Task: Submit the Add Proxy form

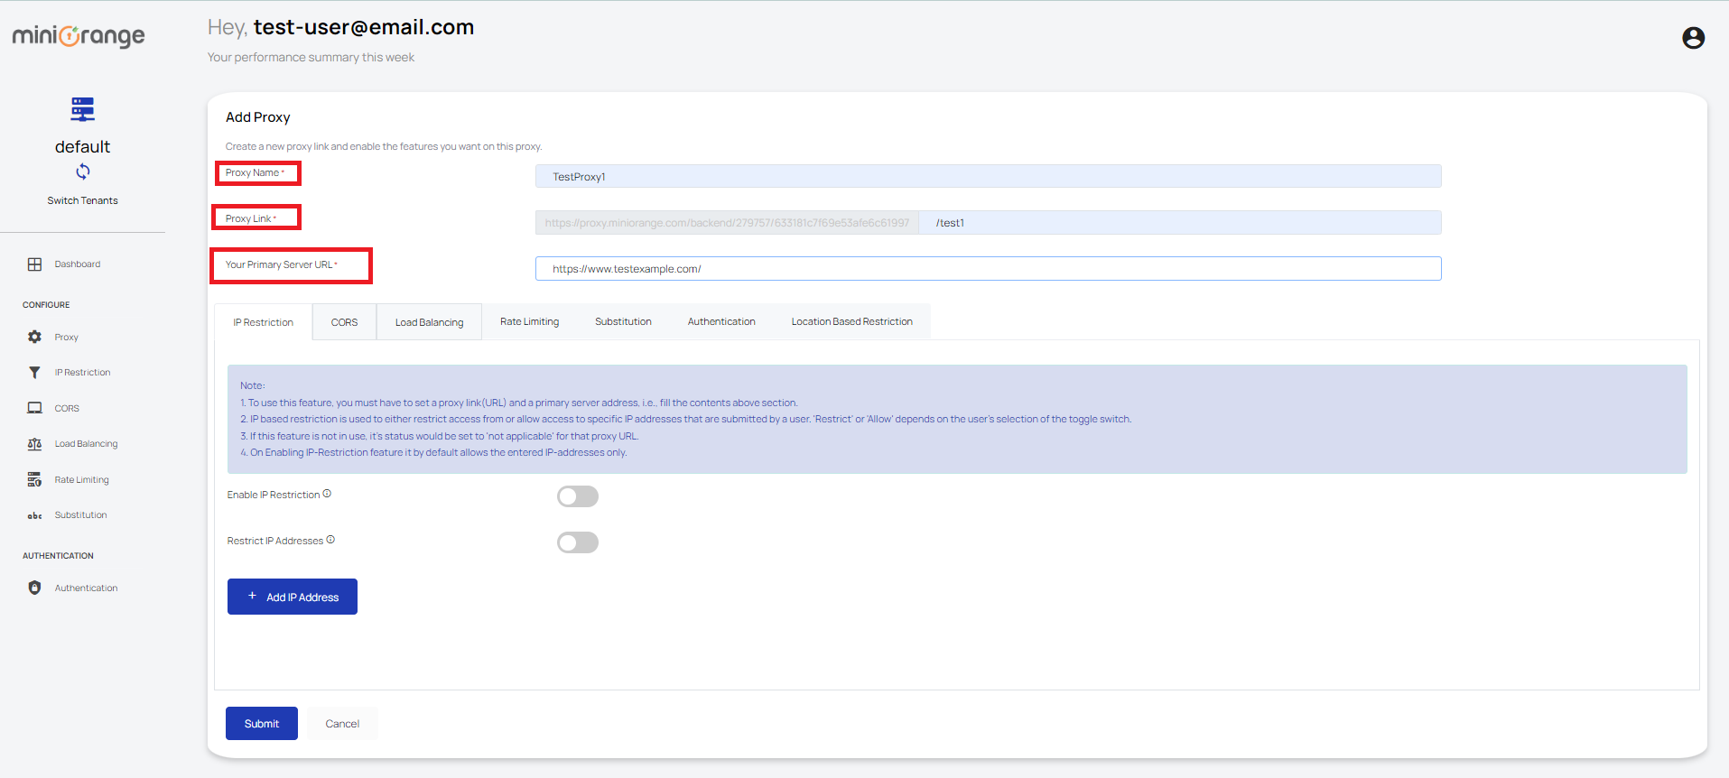Action: [262, 724]
